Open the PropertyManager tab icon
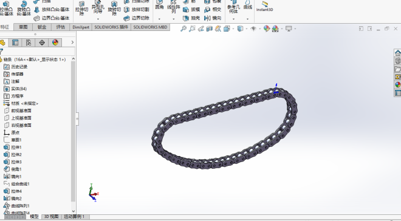The width and height of the screenshot is (401, 221). pos(15,42)
